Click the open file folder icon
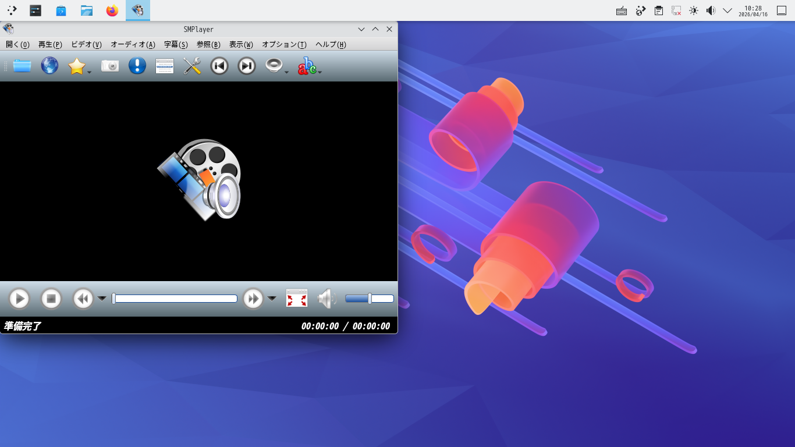 tap(22, 66)
